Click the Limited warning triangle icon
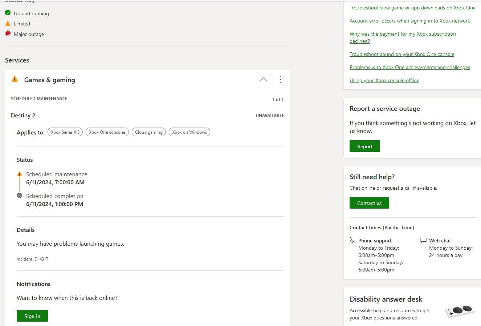Image resolution: width=481 pixels, height=326 pixels. coord(8,23)
